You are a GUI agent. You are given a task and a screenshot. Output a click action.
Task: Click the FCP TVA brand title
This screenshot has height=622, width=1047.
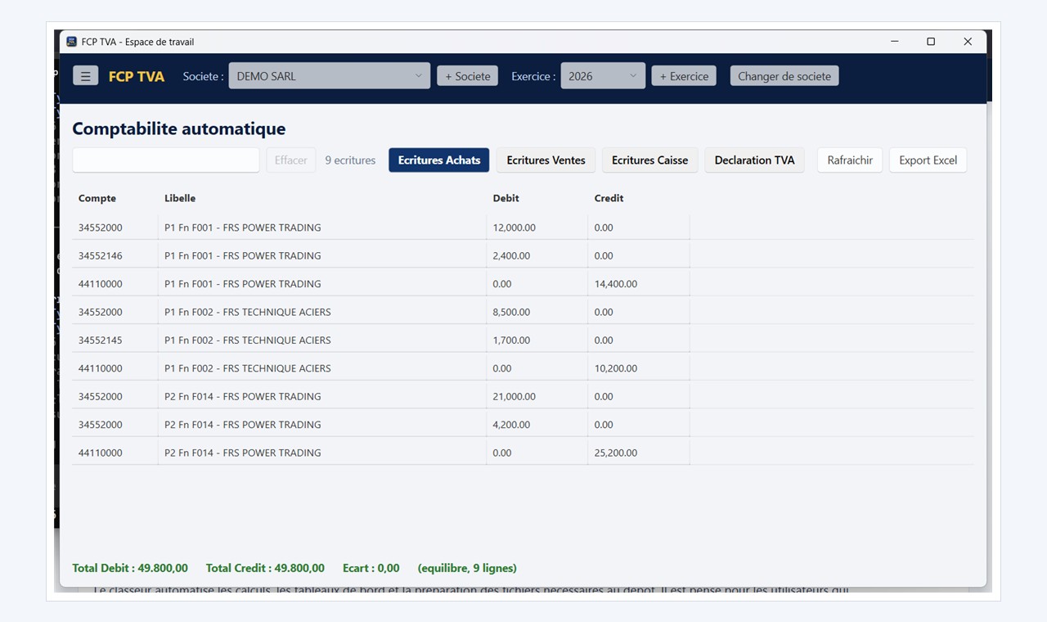137,76
